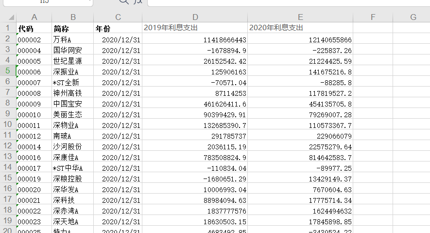The height and width of the screenshot is (233, 430).
Task: Select column E header
Action: click(300, 18)
